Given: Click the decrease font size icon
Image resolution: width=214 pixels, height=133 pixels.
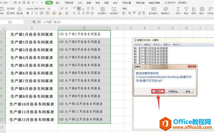Looking at the screenshot, I should pos(67,9).
